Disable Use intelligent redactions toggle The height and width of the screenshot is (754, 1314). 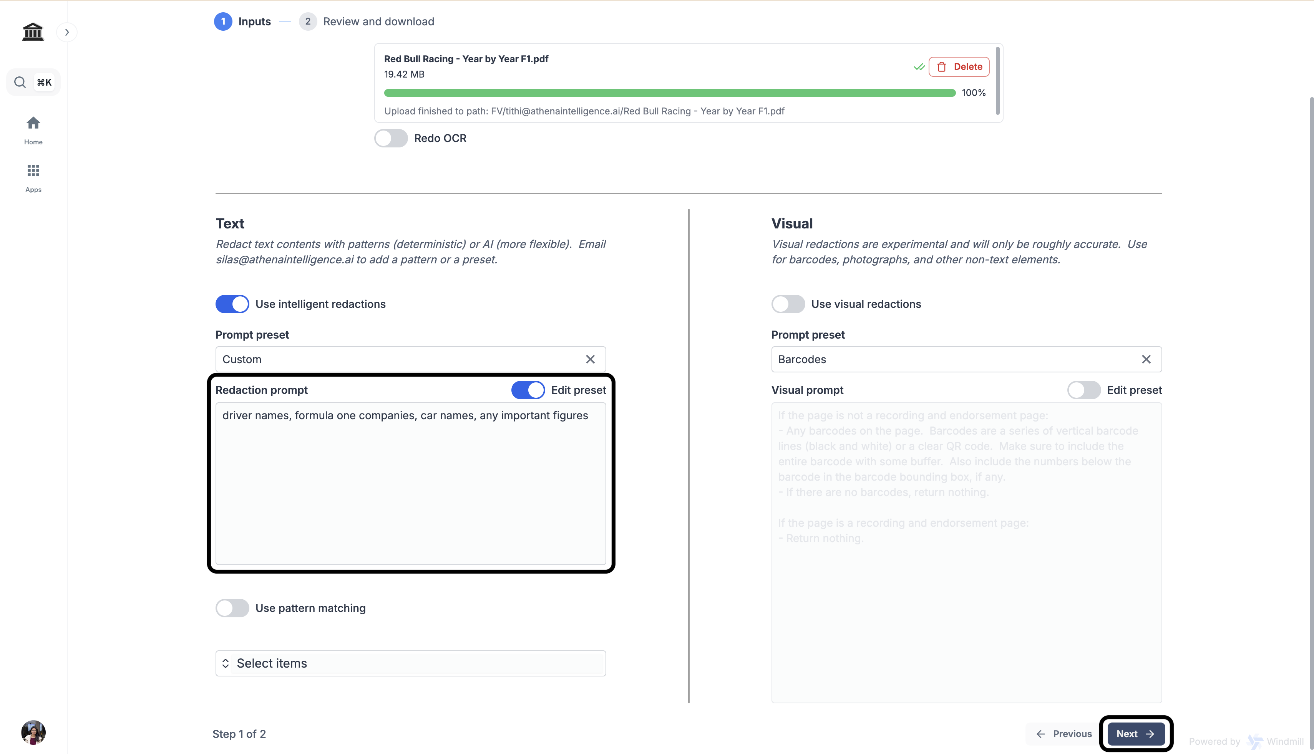(x=232, y=304)
